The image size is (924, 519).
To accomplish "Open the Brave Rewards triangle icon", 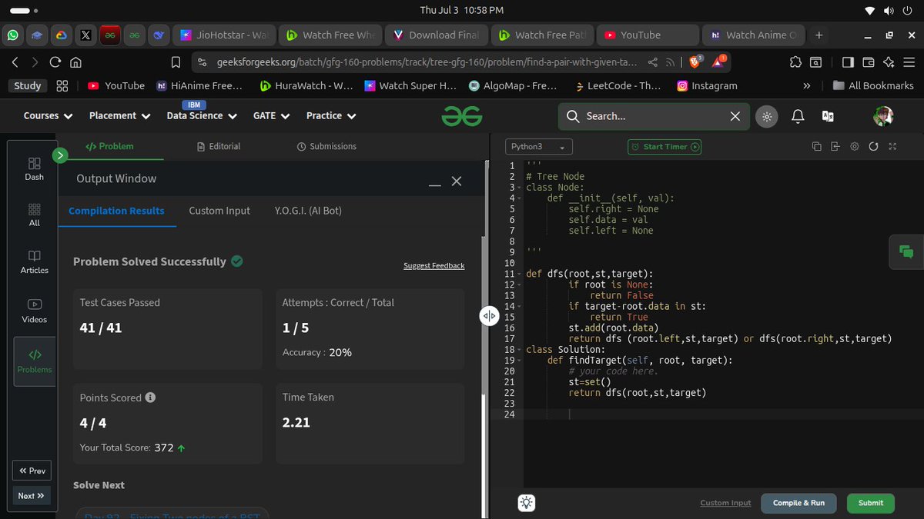I will pyautogui.click(x=718, y=62).
